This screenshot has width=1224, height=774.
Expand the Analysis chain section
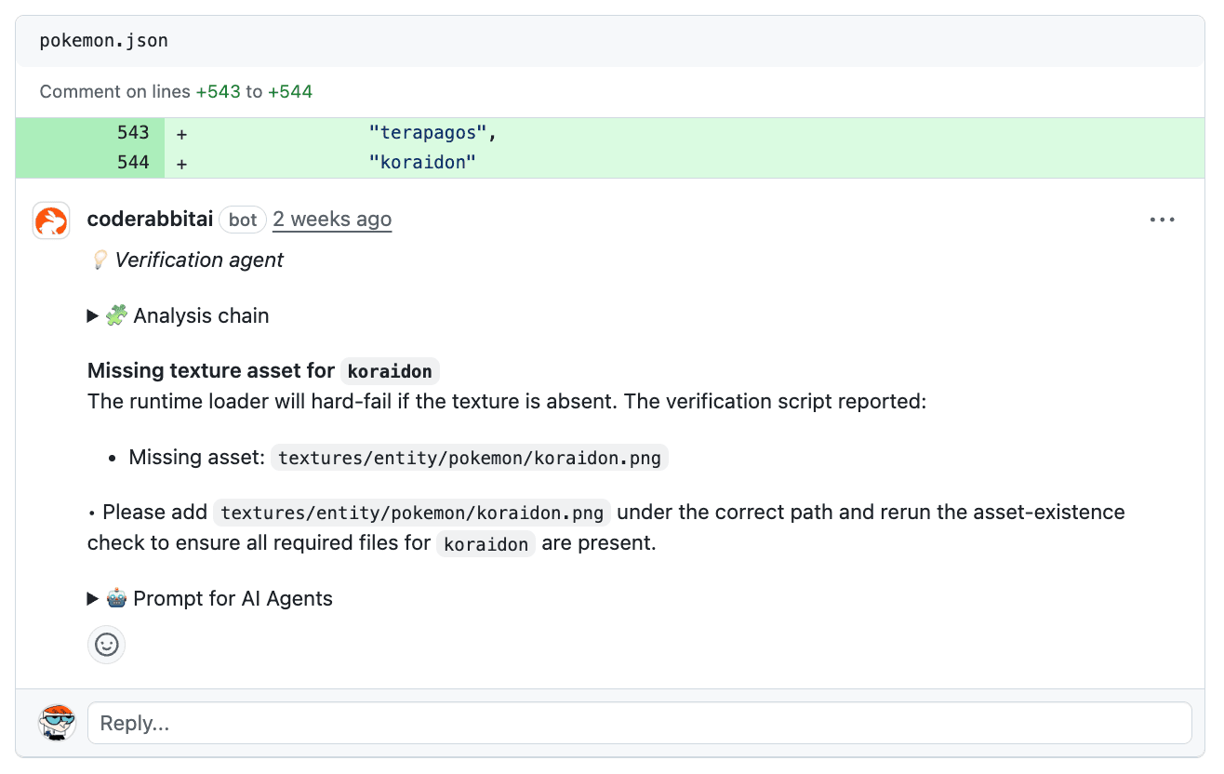(x=91, y=315)
